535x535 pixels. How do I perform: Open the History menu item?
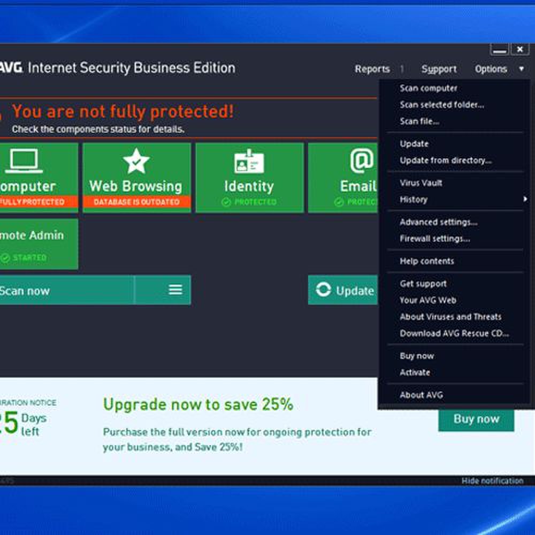(414, 199)
